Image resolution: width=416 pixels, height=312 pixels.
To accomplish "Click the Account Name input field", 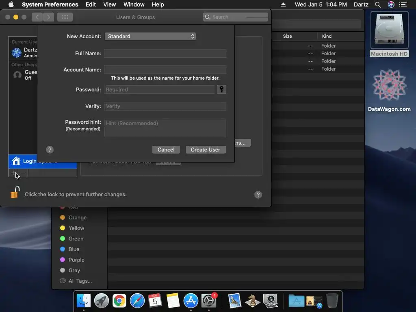I will click(x=165, y=69).
